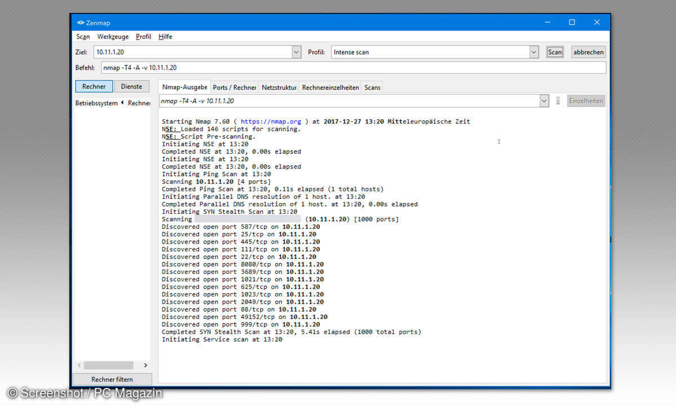Click into the Befehl command field
676x405 pixels.
tap(353, 67)
